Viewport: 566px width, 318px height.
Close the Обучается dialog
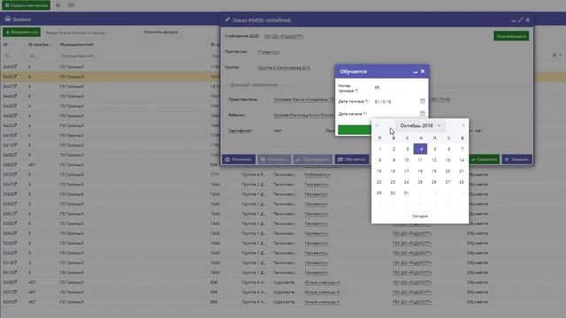click(x=423, y=72)
